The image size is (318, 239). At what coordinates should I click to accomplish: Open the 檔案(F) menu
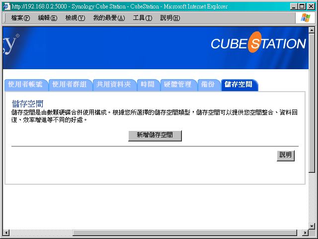(x=20, y=18)
